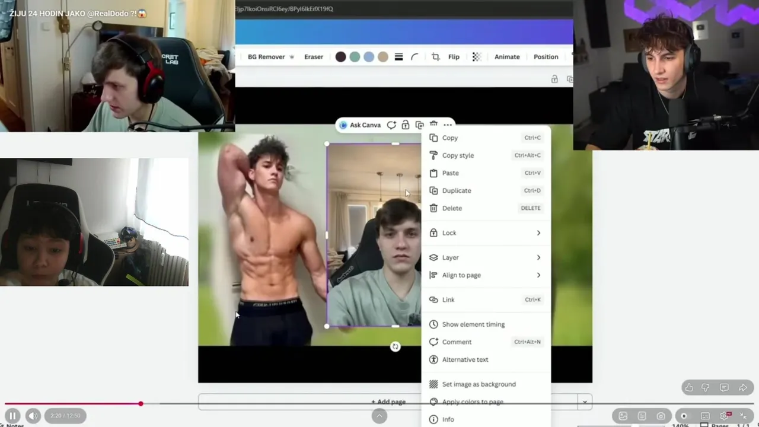Expand the Align to page submenu arrow
The width and height of the screenshot is (759, 427).
click(538, 275)
